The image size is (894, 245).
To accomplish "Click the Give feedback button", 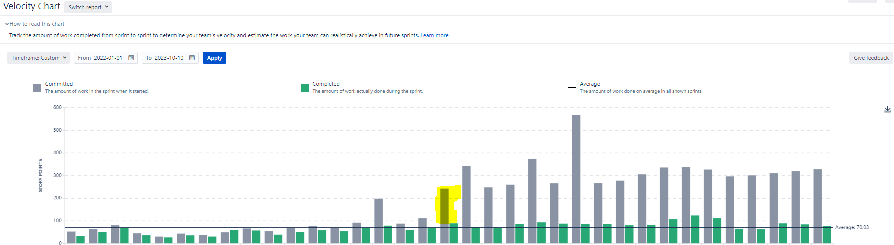I will (x=871, y=58).
